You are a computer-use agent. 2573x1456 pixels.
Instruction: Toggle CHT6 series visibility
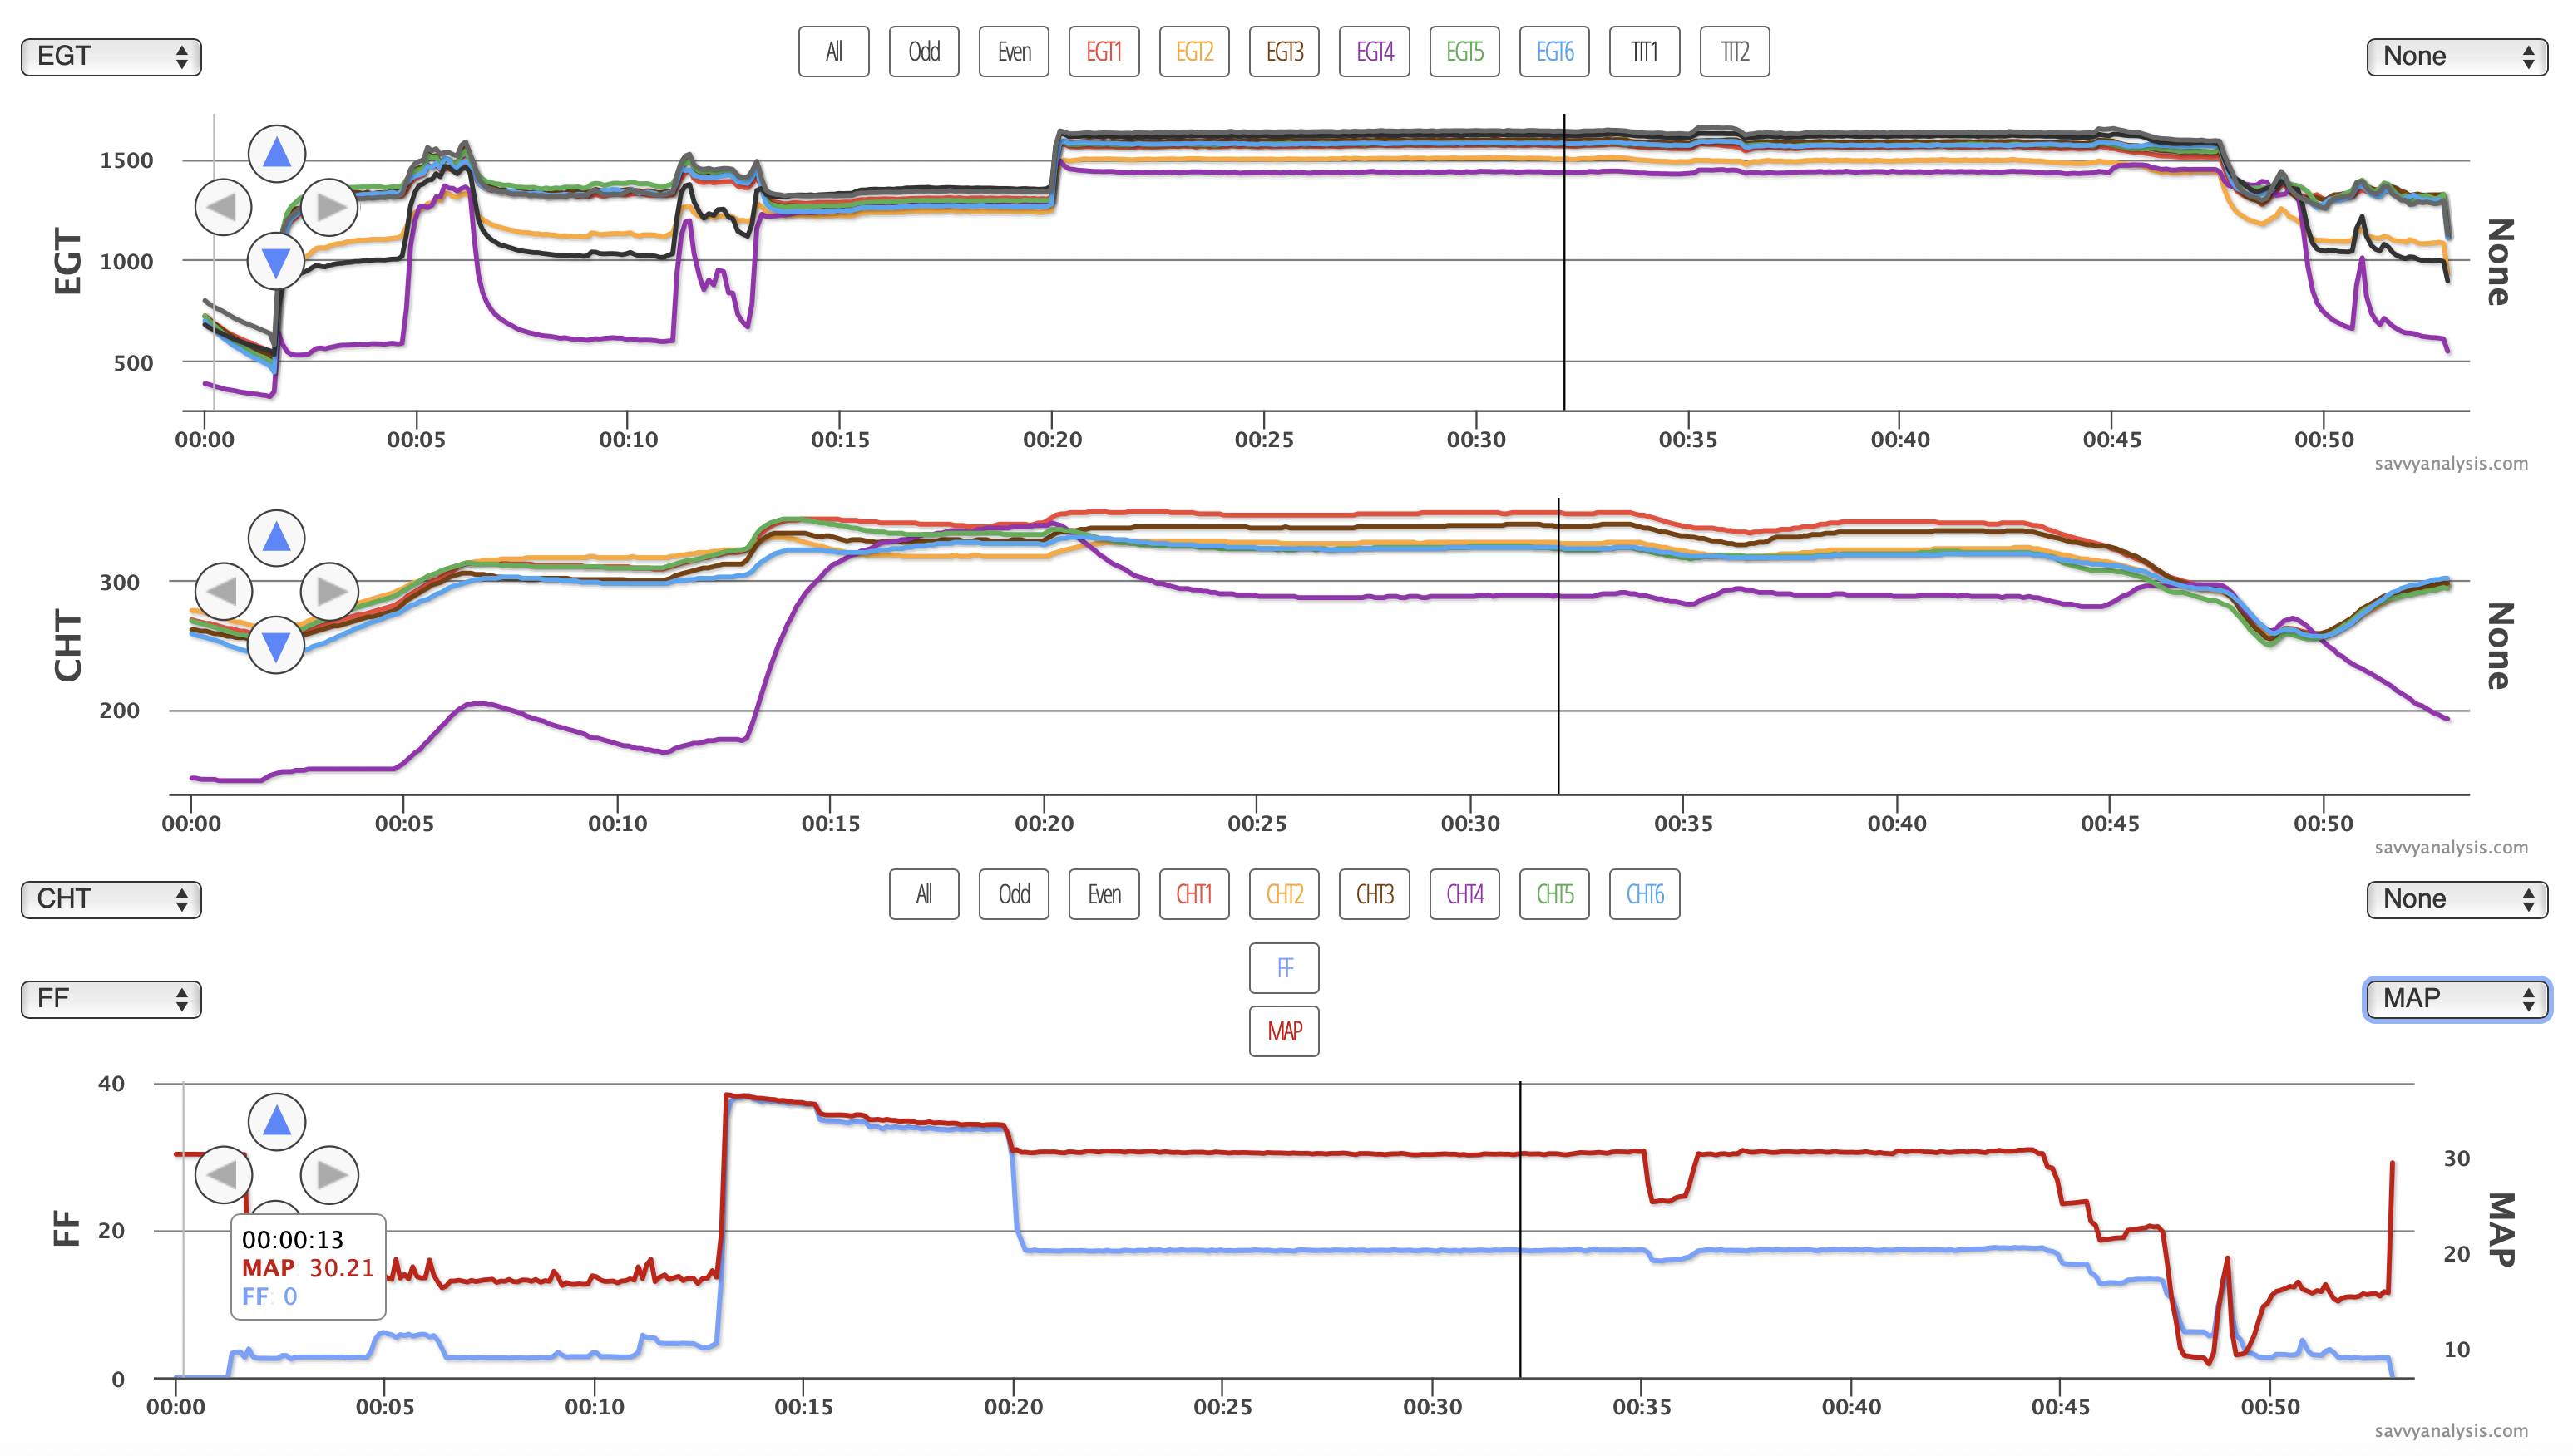click(1643, 894)
